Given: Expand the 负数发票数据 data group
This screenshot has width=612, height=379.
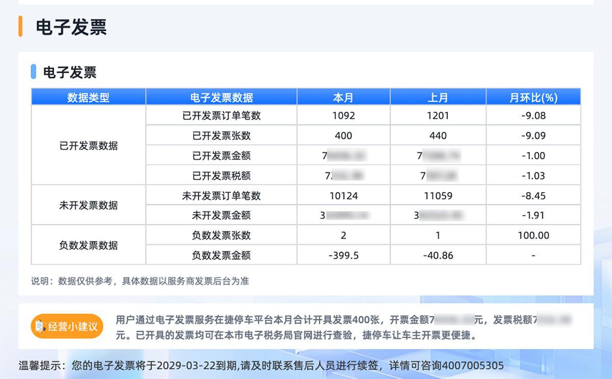Looking at the screenshot, I should pyautogui.click(x=88, y=245).
